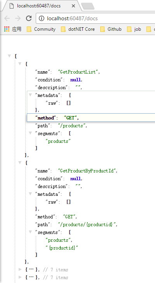Open the Commuity bookmark folder

tap(41, 29)
